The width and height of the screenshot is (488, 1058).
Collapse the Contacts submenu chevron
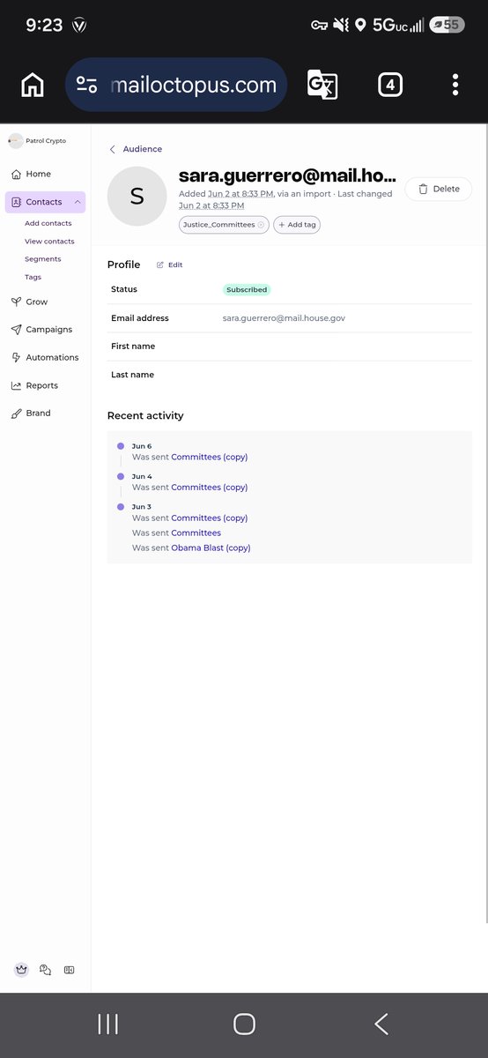coord(78,202)
